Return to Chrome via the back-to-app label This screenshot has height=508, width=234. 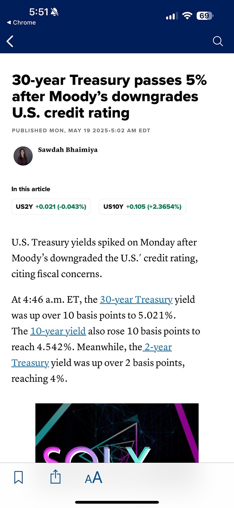click(21, 22)
